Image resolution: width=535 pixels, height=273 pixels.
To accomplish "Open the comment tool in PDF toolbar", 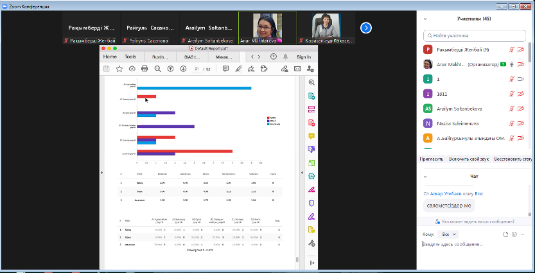I will [225, 69].
